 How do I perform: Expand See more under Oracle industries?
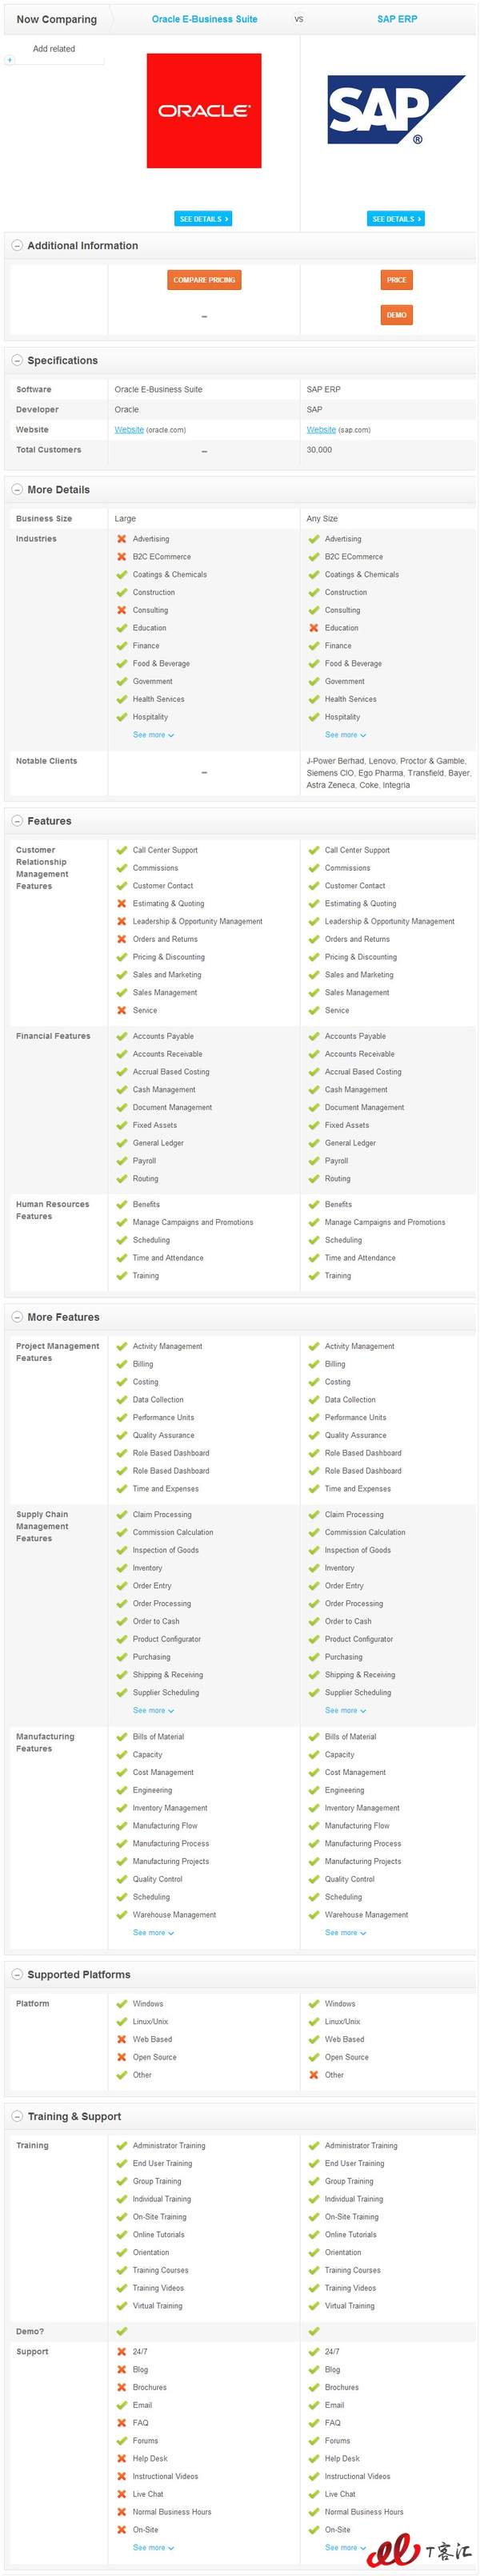154,735
